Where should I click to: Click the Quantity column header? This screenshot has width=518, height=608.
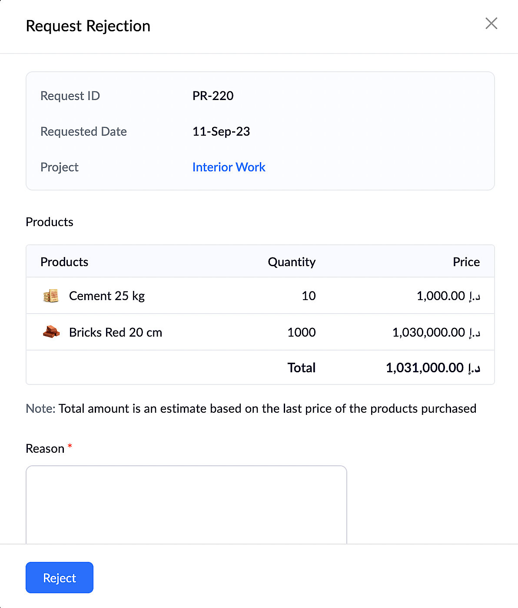291,262
